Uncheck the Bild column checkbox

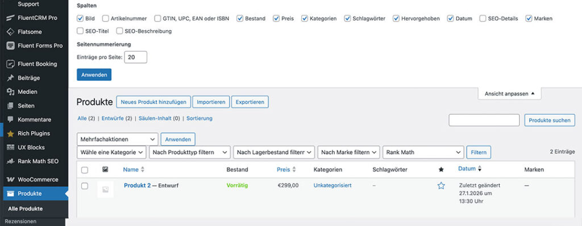click(x=80, y=18)
